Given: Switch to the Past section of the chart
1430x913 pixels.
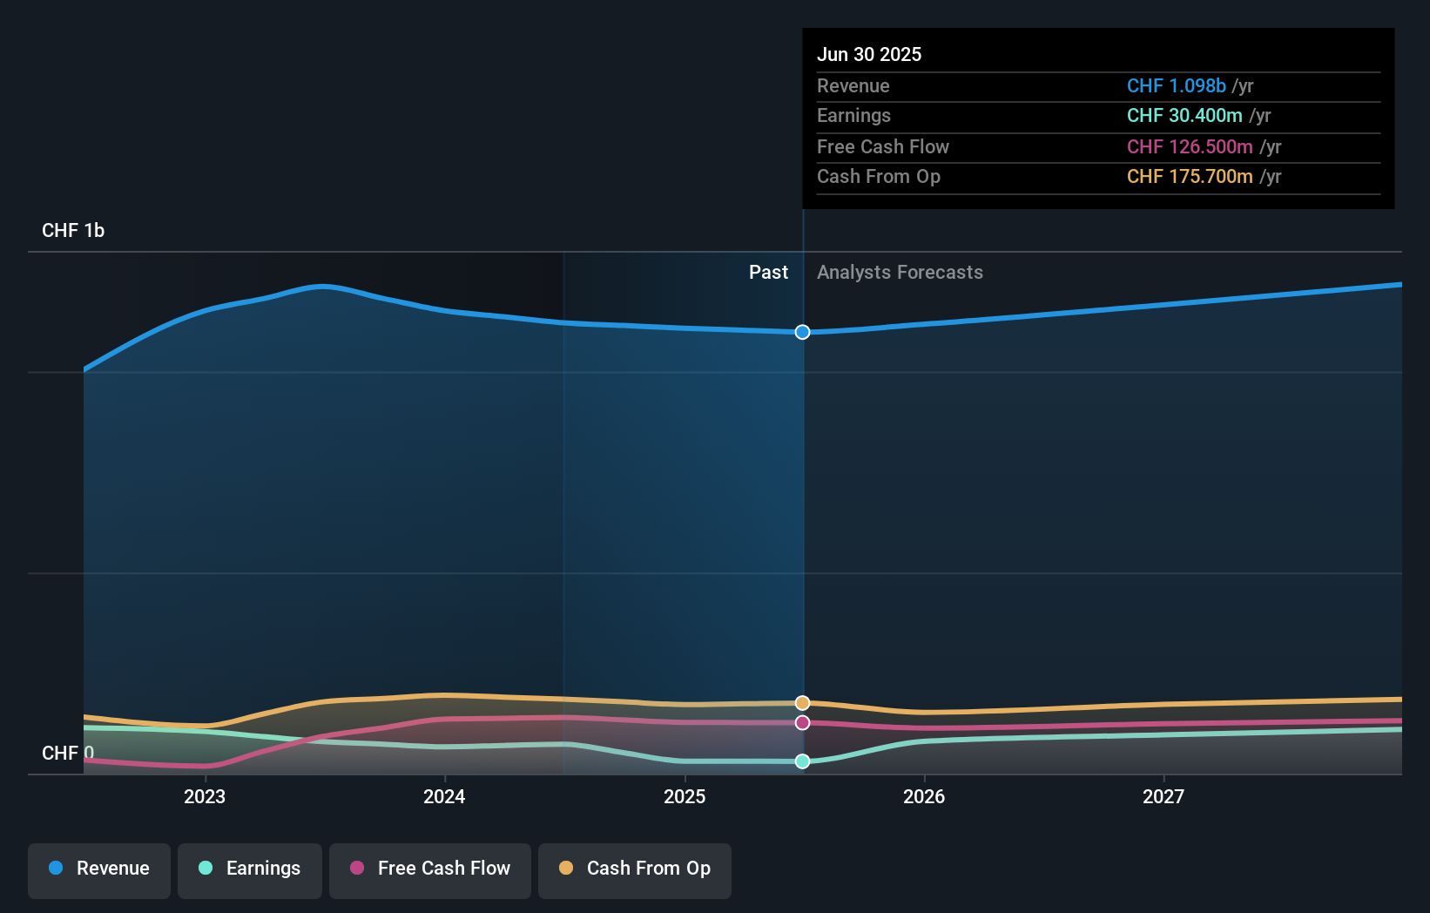Looking at the screenshot, I should point(768,272).
